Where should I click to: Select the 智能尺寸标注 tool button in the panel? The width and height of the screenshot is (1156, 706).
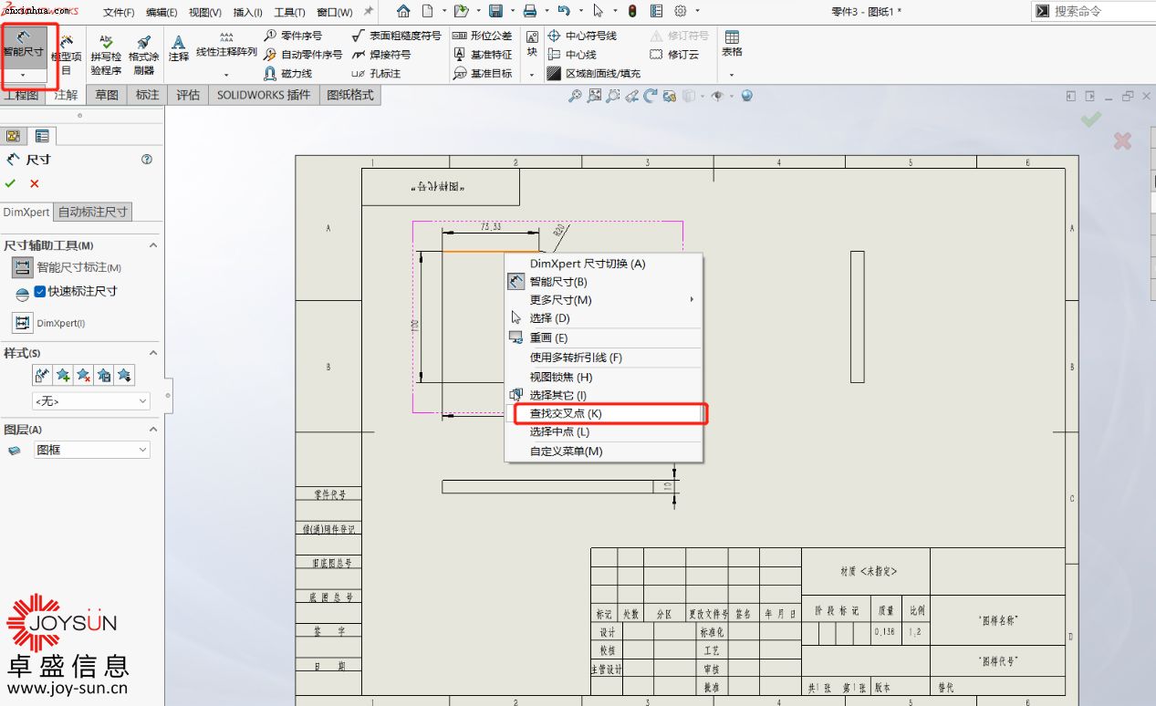[22, 267]
